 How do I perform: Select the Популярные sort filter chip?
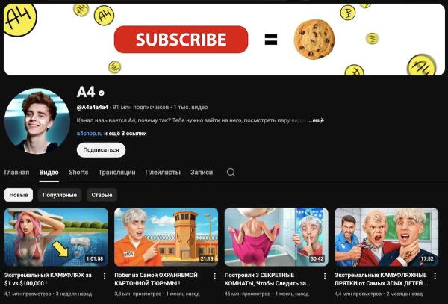click(60, 195)
